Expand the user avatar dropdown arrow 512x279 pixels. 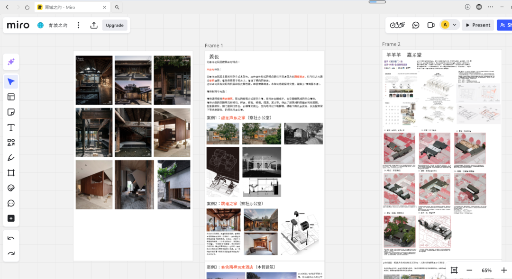pyautogui.click(x=455, y=25)
